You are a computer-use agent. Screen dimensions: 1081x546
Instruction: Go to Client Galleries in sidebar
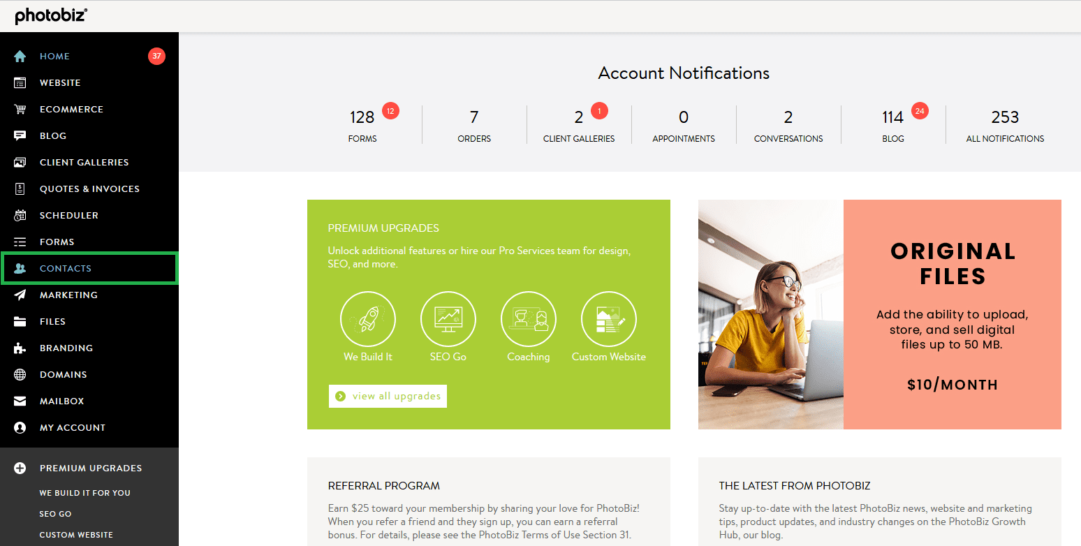point(84,163)
